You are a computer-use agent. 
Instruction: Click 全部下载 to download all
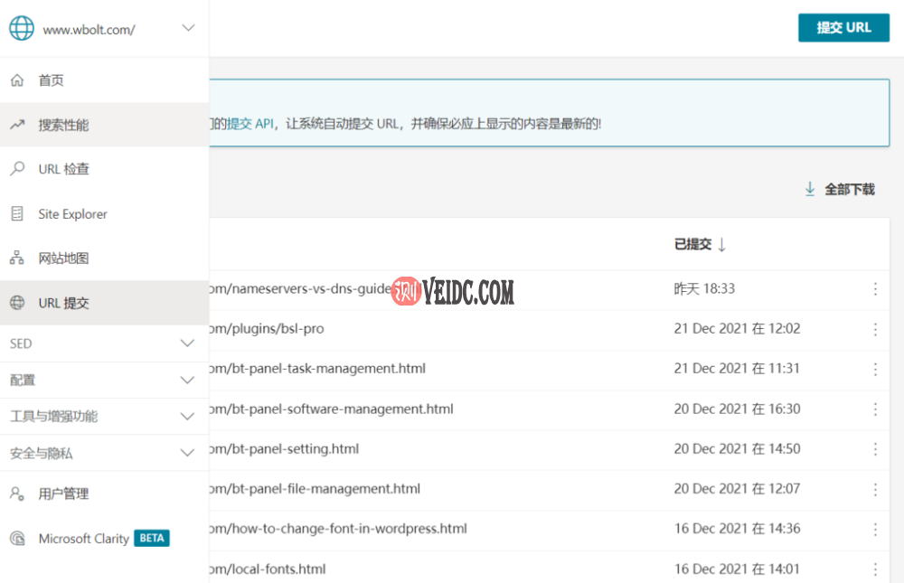(840, 189)
